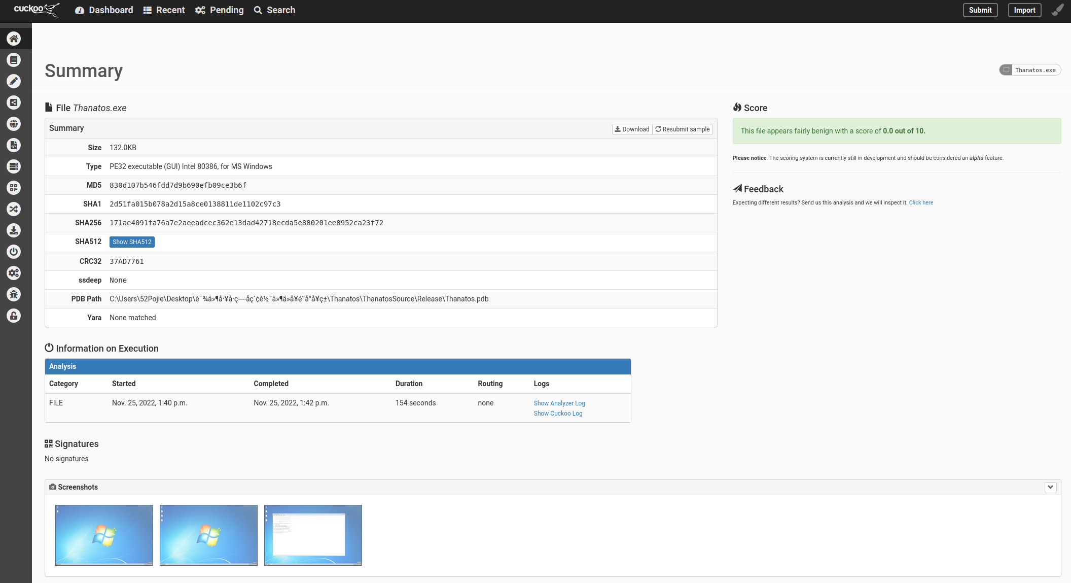This screenshot has height=583, width=1071.
Task: Open the Pending tasks page
Action: pos(219,10)
